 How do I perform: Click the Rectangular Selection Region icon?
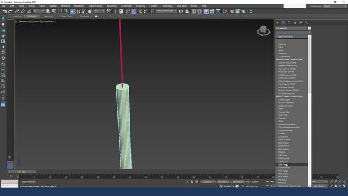[60, 11]
